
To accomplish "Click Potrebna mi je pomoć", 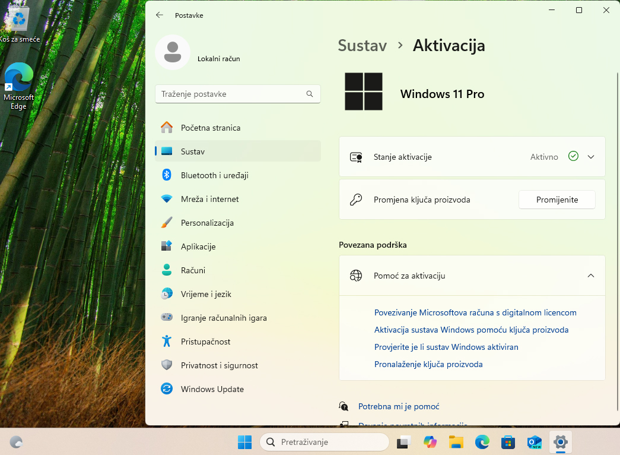I will point(398,406).
